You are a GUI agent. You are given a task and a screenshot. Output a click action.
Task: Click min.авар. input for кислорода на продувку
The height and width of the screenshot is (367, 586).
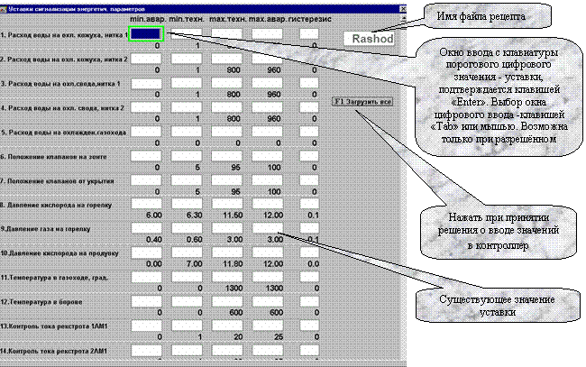pos(146,252)
